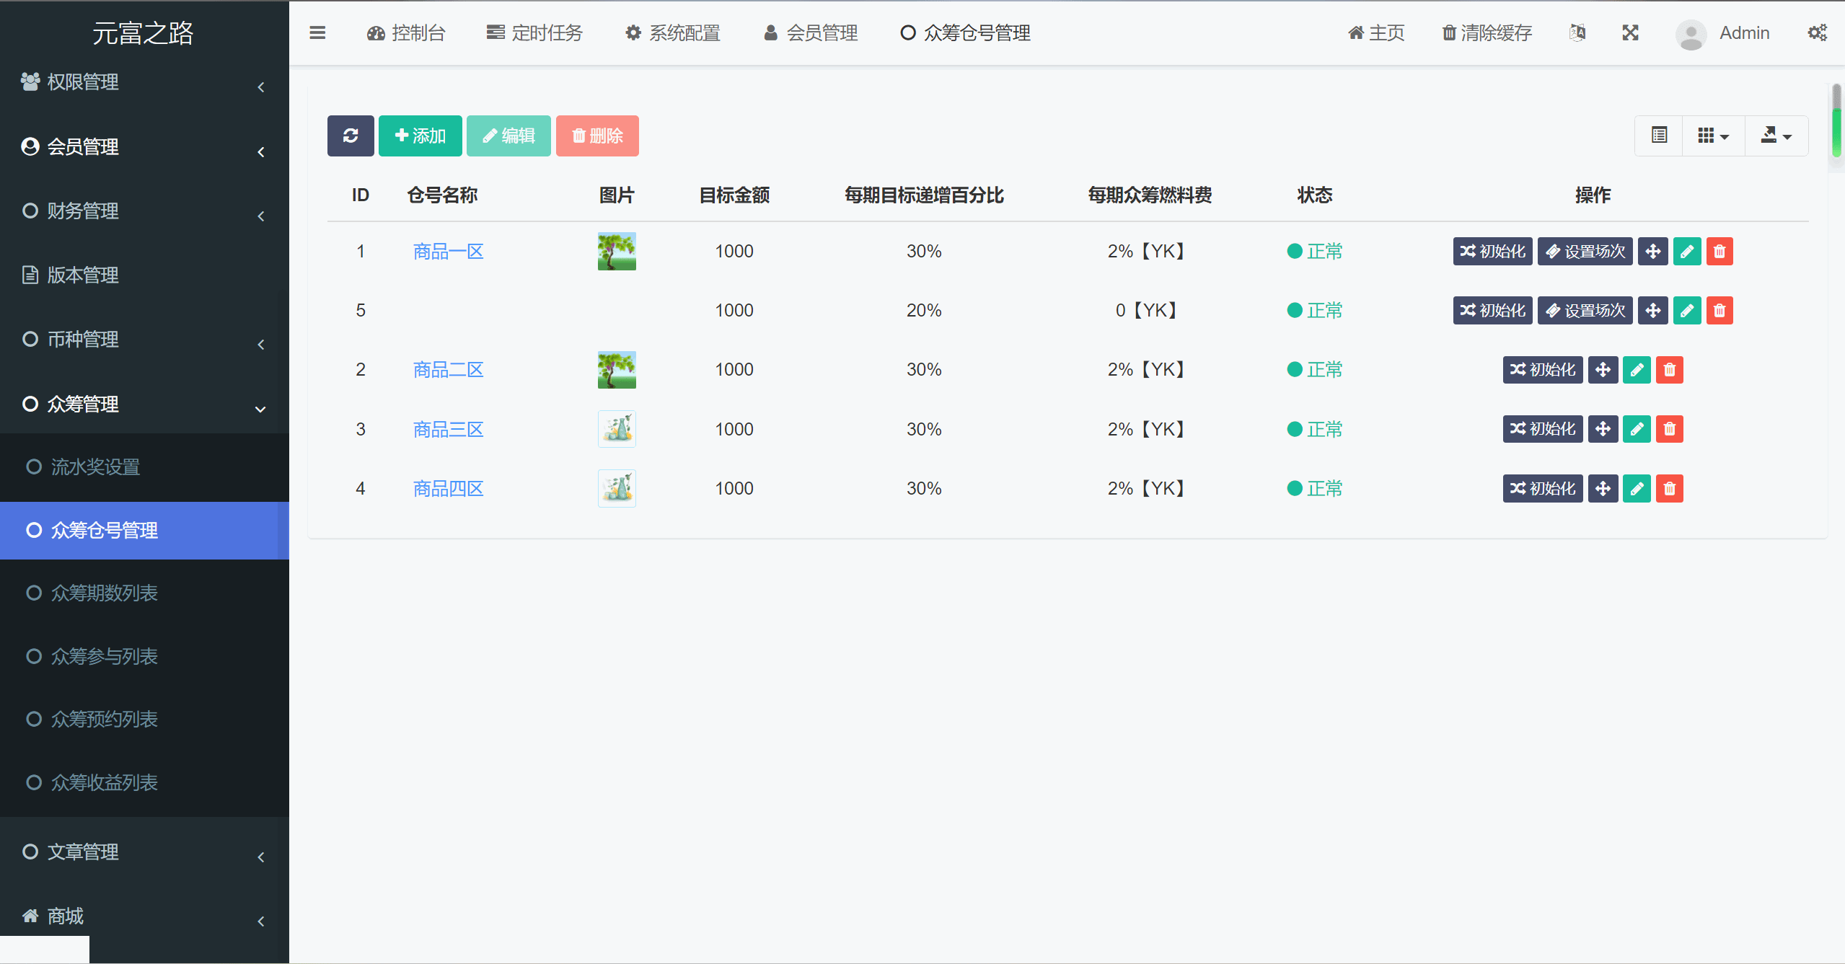The height and width of the screenshot is (964, 1845).
Task: Click the refresh icon button in toolbar
Action: 351,136
